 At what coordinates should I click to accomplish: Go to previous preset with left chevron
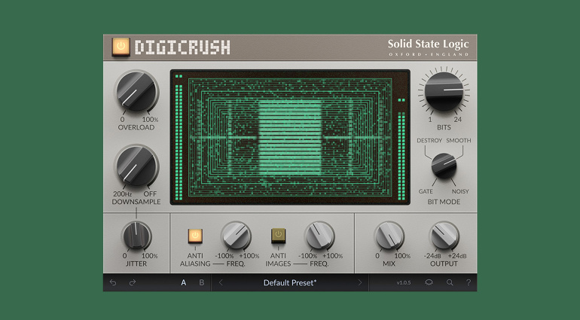[x=221, y=283]
